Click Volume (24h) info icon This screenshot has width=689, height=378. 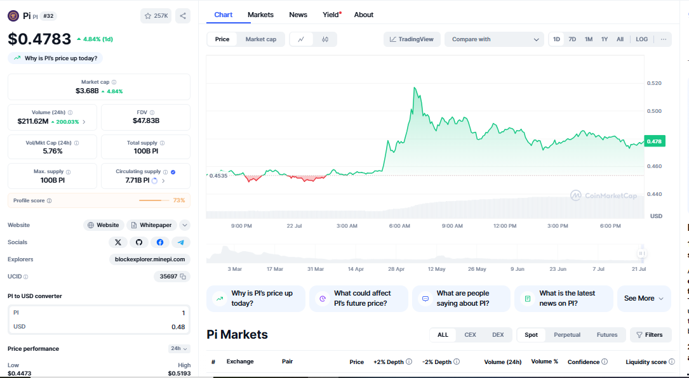pos(70,113)
